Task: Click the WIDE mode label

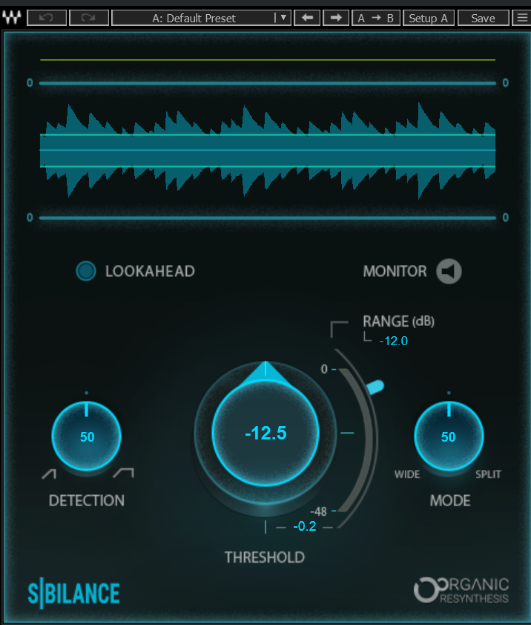Action: tap(407, 474)
